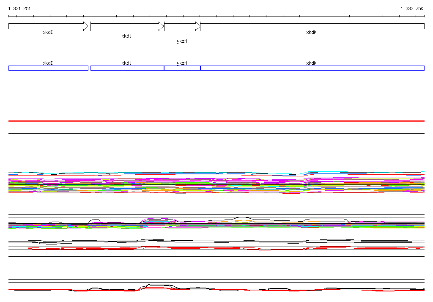Screen dimensions: 433x302
Task: Click the ykzM label beneath the white arrow
Action: tap(182, 41)
